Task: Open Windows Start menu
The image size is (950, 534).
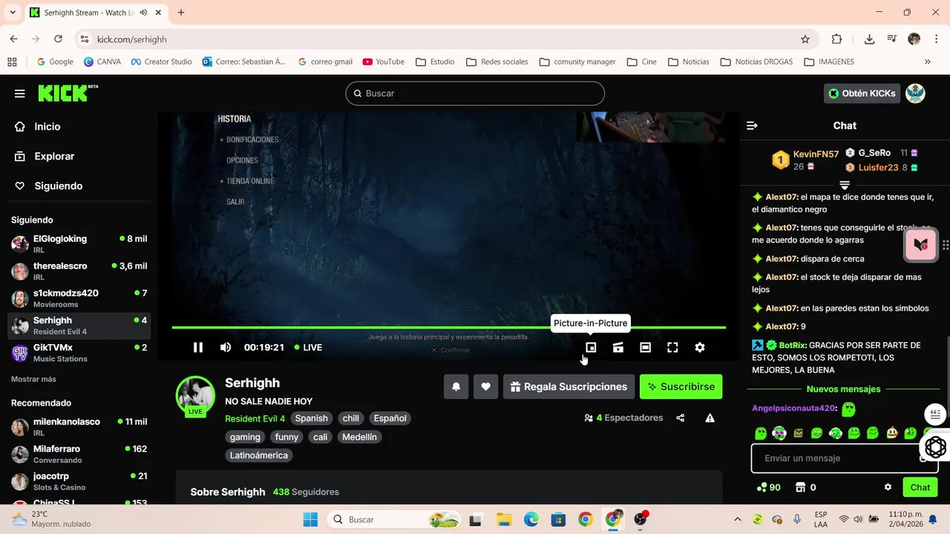Action: tap(310, 519)
